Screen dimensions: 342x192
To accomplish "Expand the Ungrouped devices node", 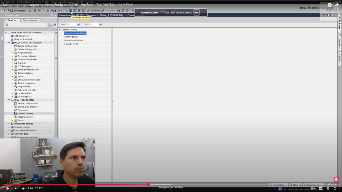I will tap(9, 124).
